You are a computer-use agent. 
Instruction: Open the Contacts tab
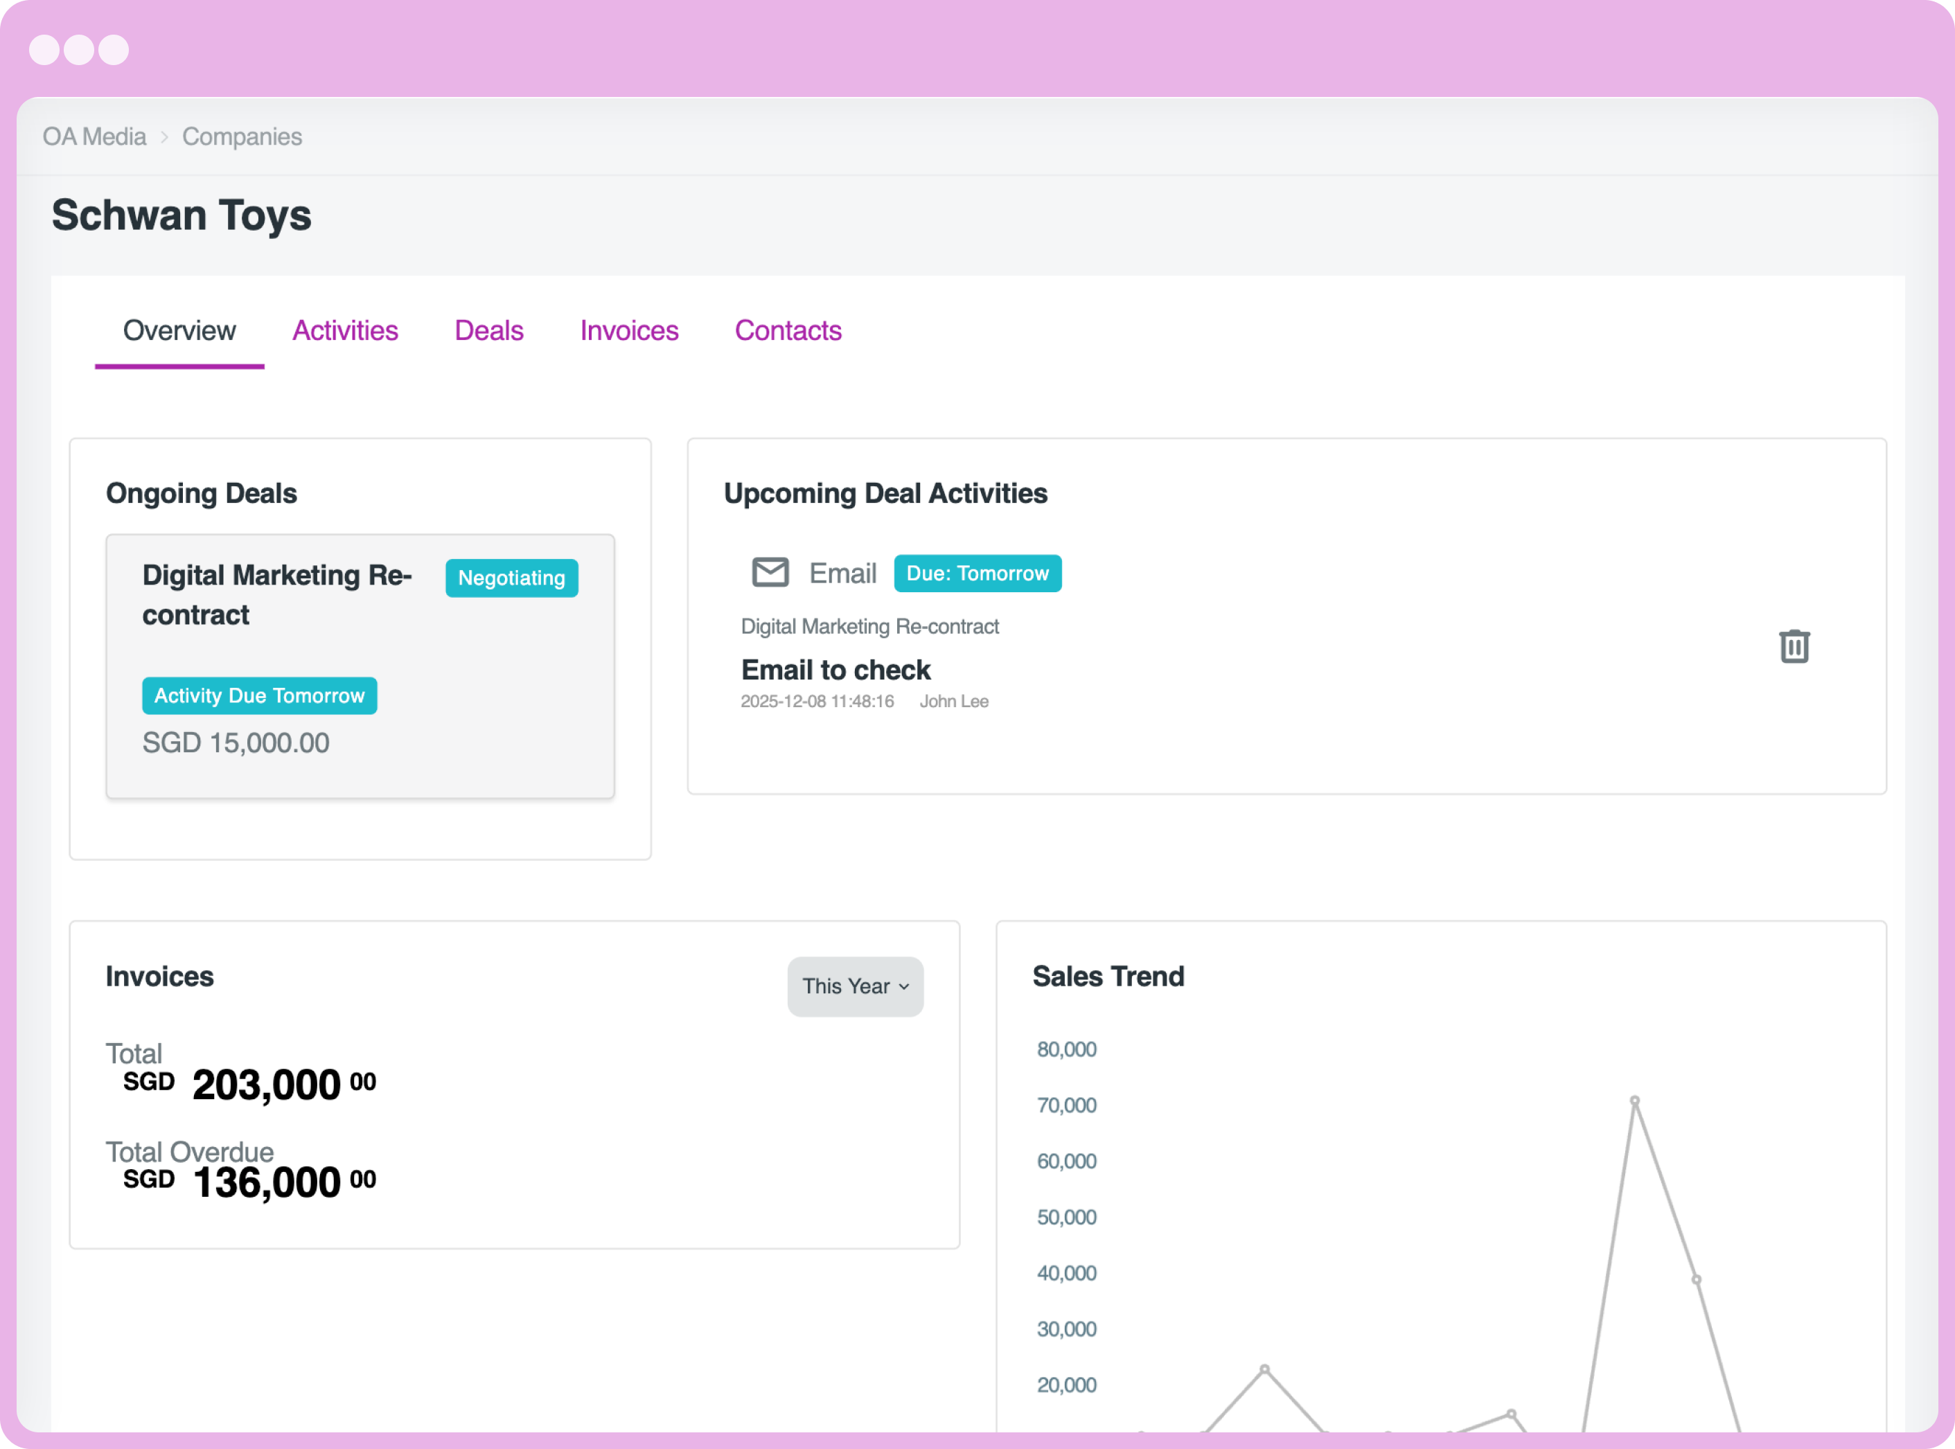(x=788, y=330)
